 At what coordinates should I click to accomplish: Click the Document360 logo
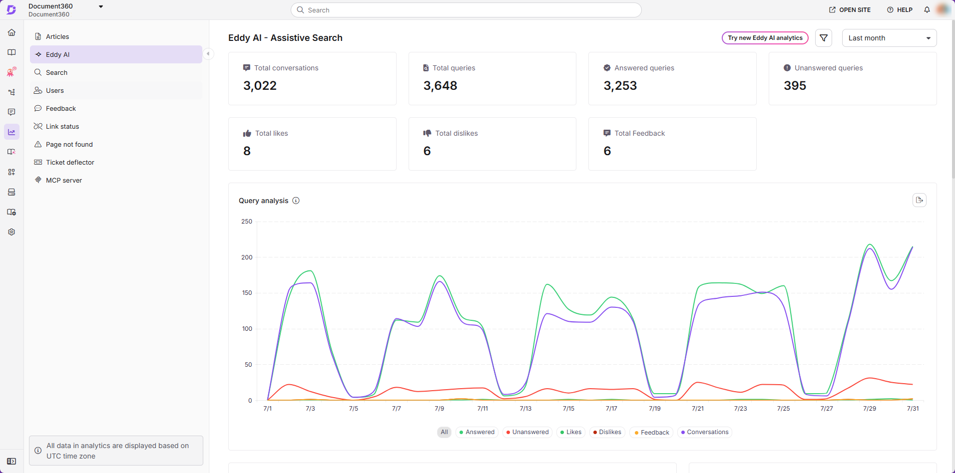coord(11,10)
